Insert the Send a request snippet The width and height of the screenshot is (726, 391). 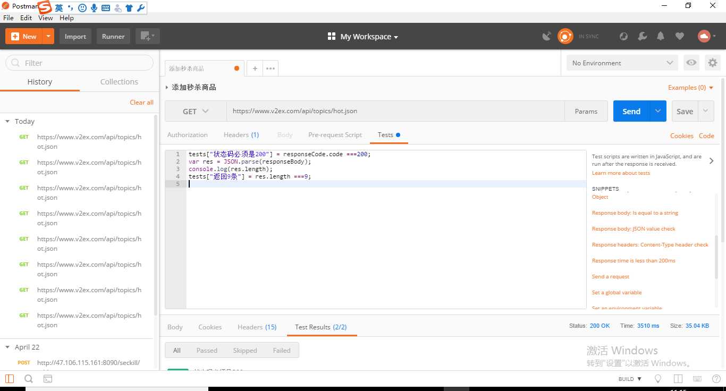[611, 277]
